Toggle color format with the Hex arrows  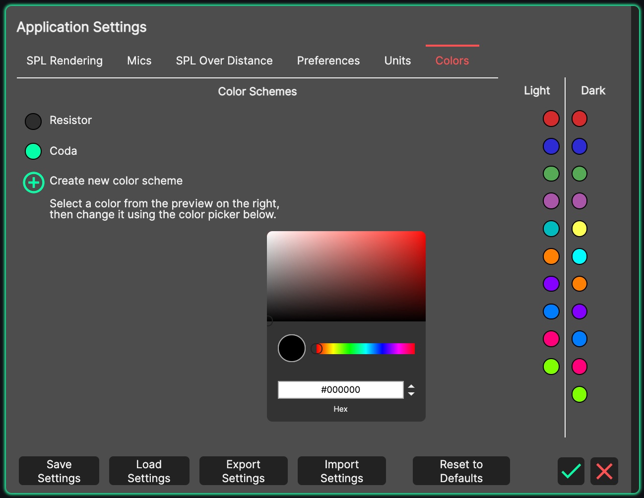[411, 390]
